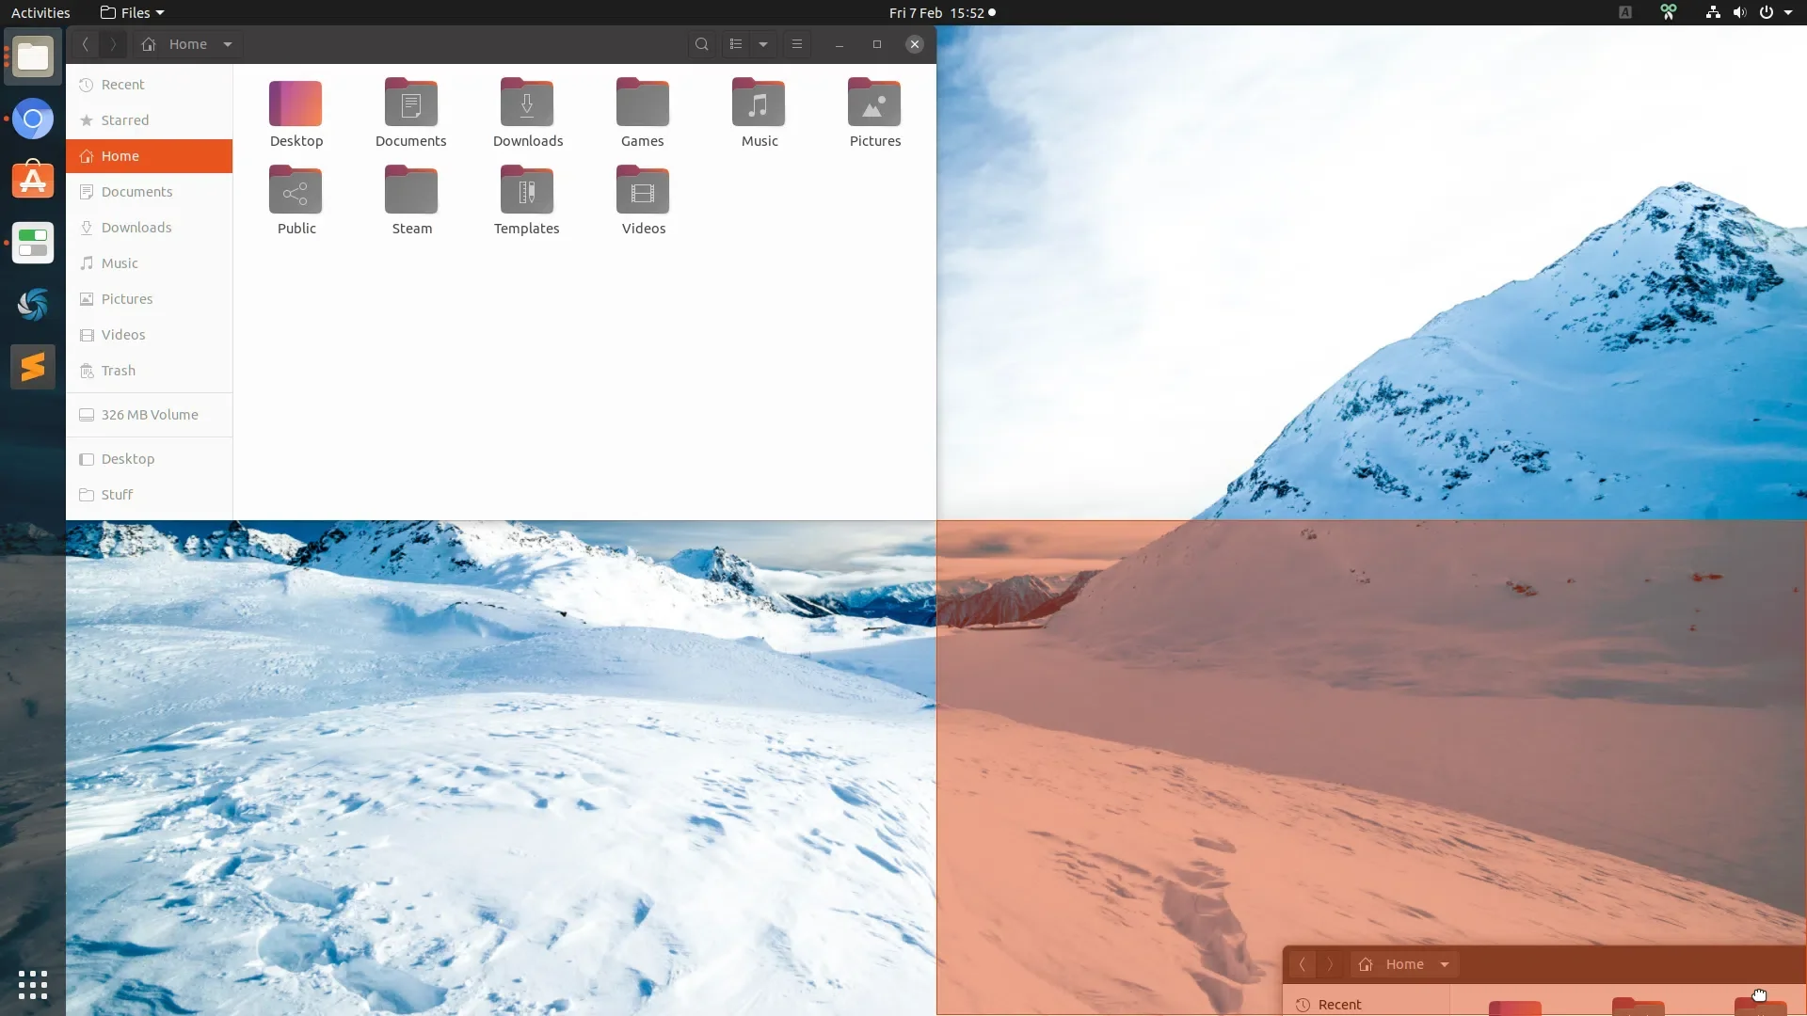Click Activities in the top bar
Screen dimensions: 1807x1016
click(40, 12)
